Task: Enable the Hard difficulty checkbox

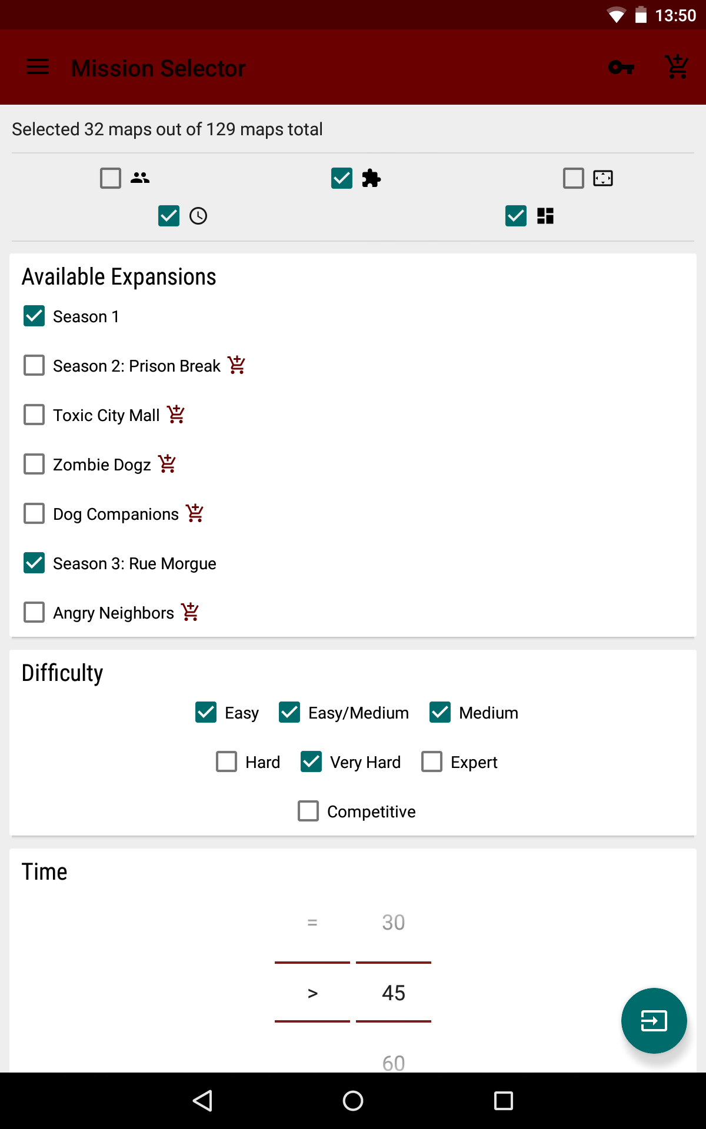Action: [227, 762]
